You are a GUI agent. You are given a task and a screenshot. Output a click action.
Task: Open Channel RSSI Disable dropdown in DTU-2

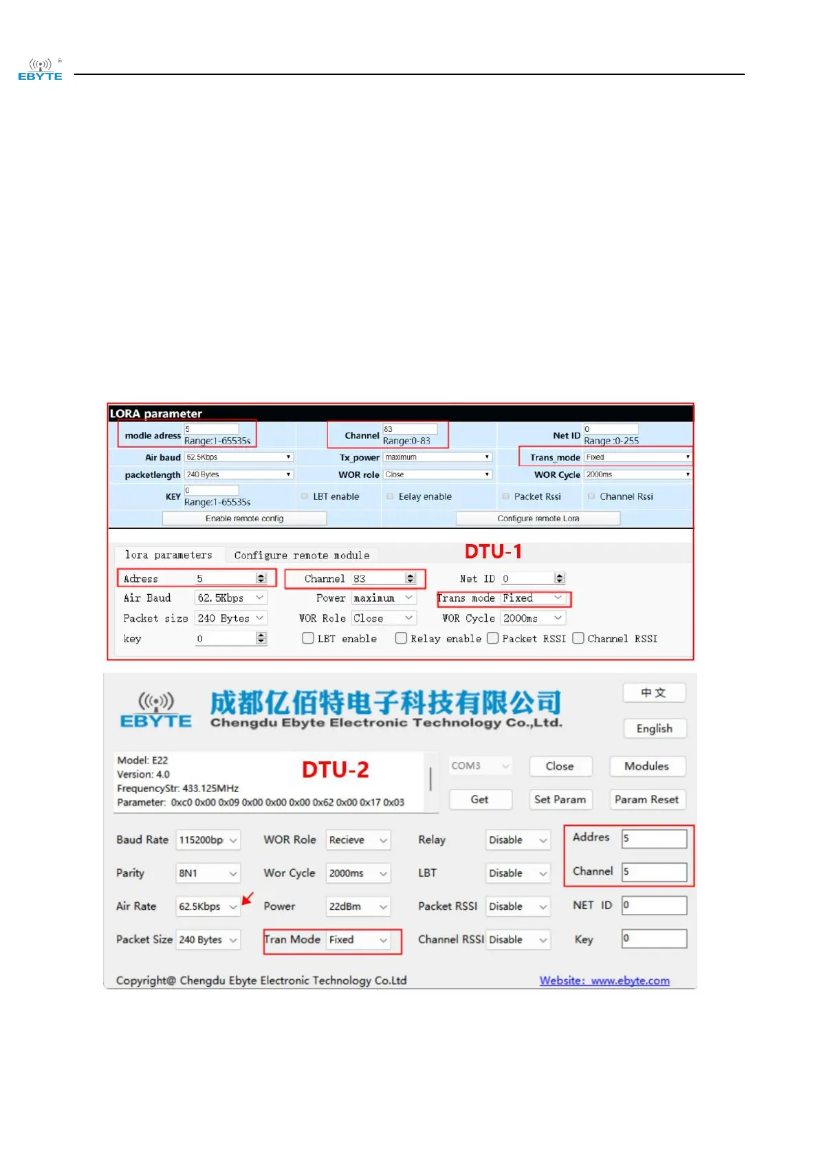518,939
